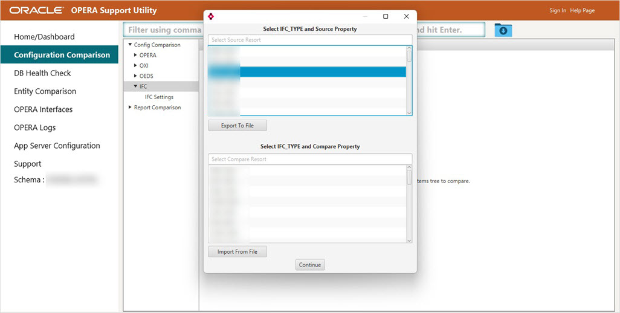Click the compare list scroll down arrow
The height and width of the screenshot is (313, 620).
tap(409, 240)
